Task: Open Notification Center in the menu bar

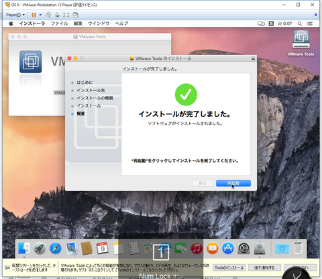Action: [x=309, y=24]
